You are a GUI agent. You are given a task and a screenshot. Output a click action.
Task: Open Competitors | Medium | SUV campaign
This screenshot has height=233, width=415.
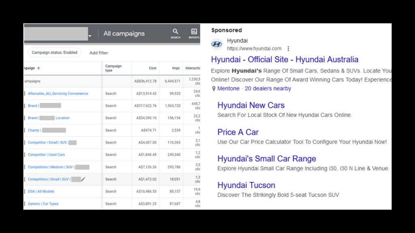(x=58, y=167)
